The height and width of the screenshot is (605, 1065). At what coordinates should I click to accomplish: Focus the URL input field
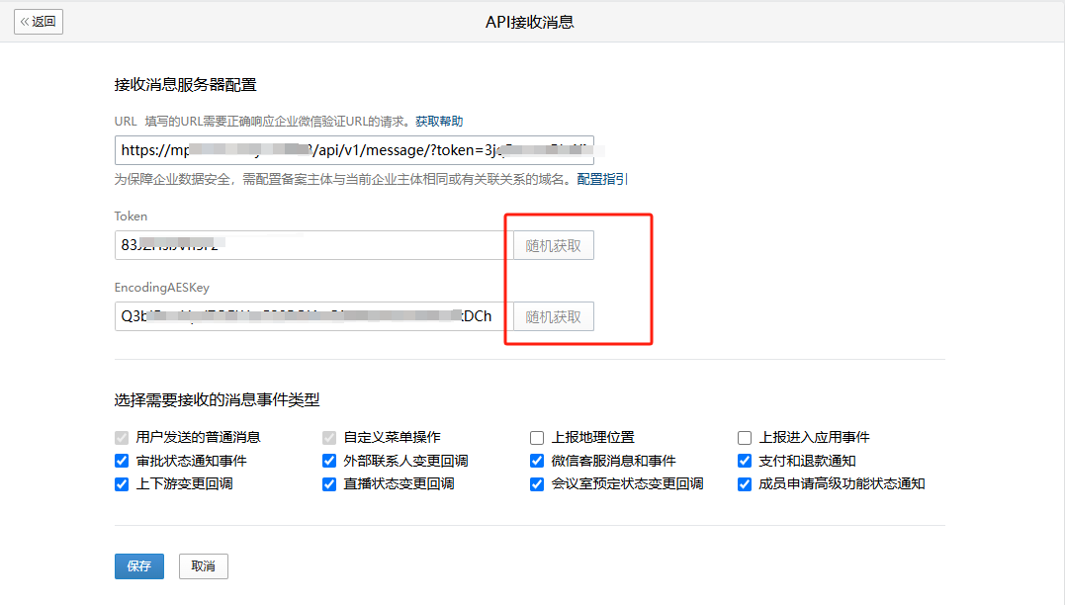354,150
